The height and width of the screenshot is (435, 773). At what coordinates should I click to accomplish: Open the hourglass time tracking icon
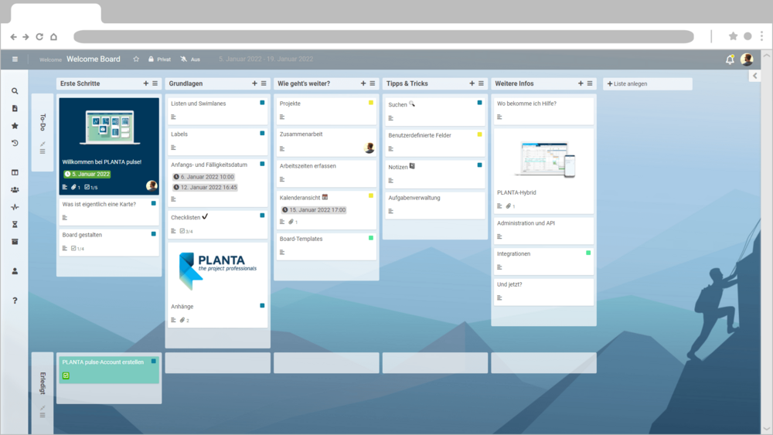15,224
